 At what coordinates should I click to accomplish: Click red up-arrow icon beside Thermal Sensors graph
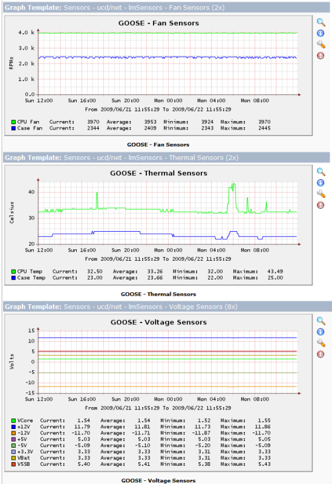(x=321, y=205)
